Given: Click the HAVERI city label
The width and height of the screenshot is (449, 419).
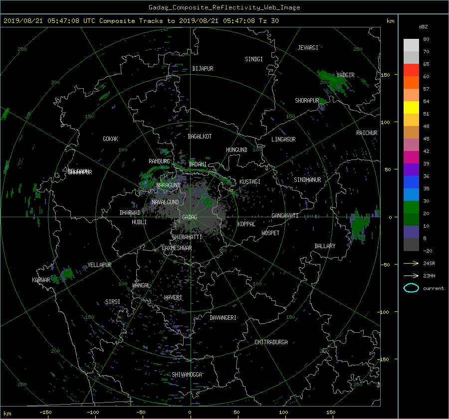Looking at the screenshot, I should click(x=173, y=297).
